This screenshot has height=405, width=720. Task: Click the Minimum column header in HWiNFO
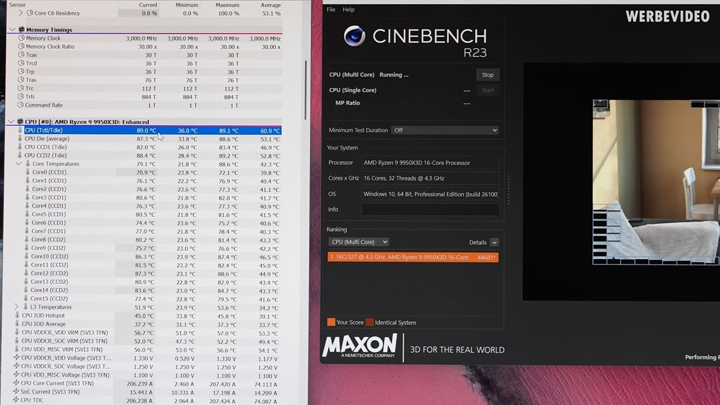[x=186, y=5]
